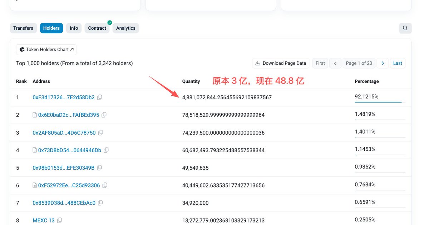Click the search magnifier icon
The height and width of the screenshot is (225, 429).
tap(405, 28)
